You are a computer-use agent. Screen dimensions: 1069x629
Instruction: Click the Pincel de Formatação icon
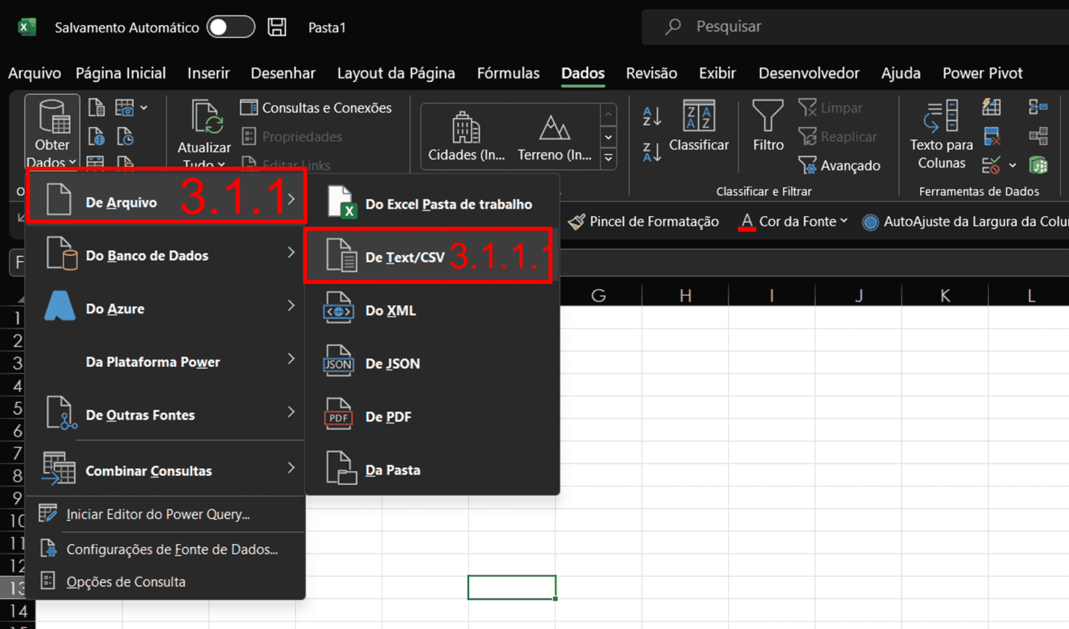point(576,221)
